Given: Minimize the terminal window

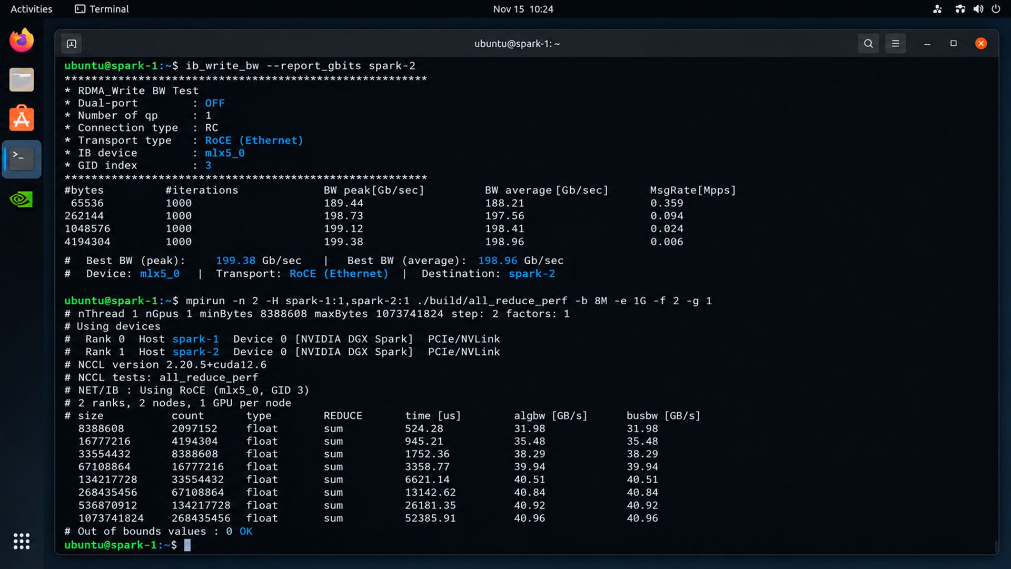Looking at the screenshot, I should pyautogui.click(x=927, y=44).
